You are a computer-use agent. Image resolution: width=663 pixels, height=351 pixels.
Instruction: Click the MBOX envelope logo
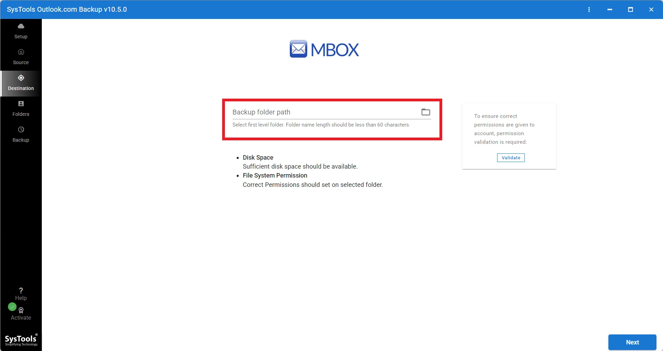(x=298, y=49)
